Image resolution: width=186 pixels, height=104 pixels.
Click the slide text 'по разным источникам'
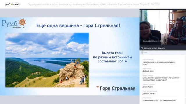point(112,57)
